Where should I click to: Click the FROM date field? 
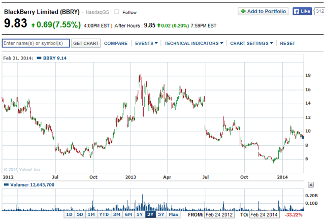click(219, 214)
